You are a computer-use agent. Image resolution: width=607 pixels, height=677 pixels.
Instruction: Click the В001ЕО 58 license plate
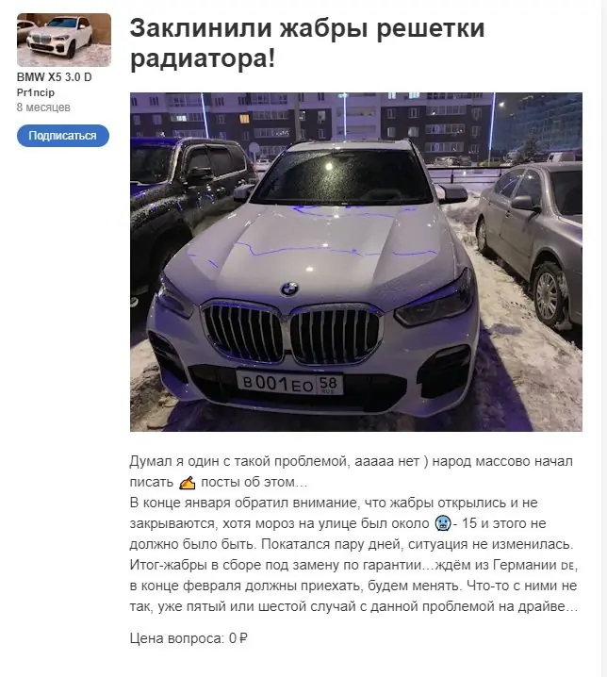click(289, 383)
